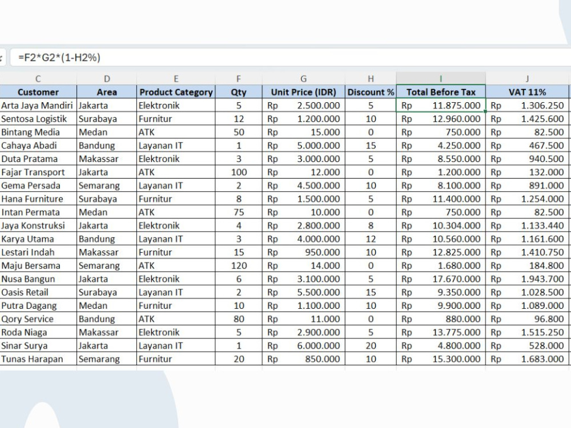The height and width of the screenshot is (428, 571).
Task: Click the Product Category header cell
Action: point(176,92)
